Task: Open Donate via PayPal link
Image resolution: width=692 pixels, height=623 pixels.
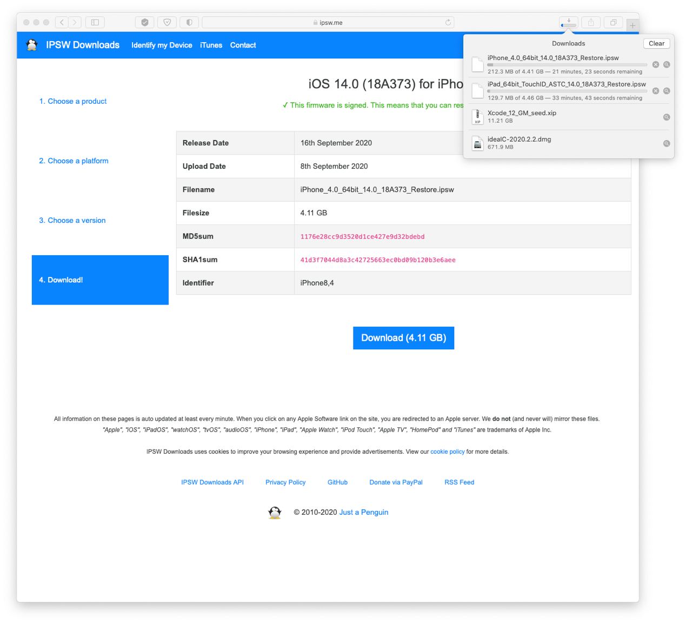Action: 396,482
